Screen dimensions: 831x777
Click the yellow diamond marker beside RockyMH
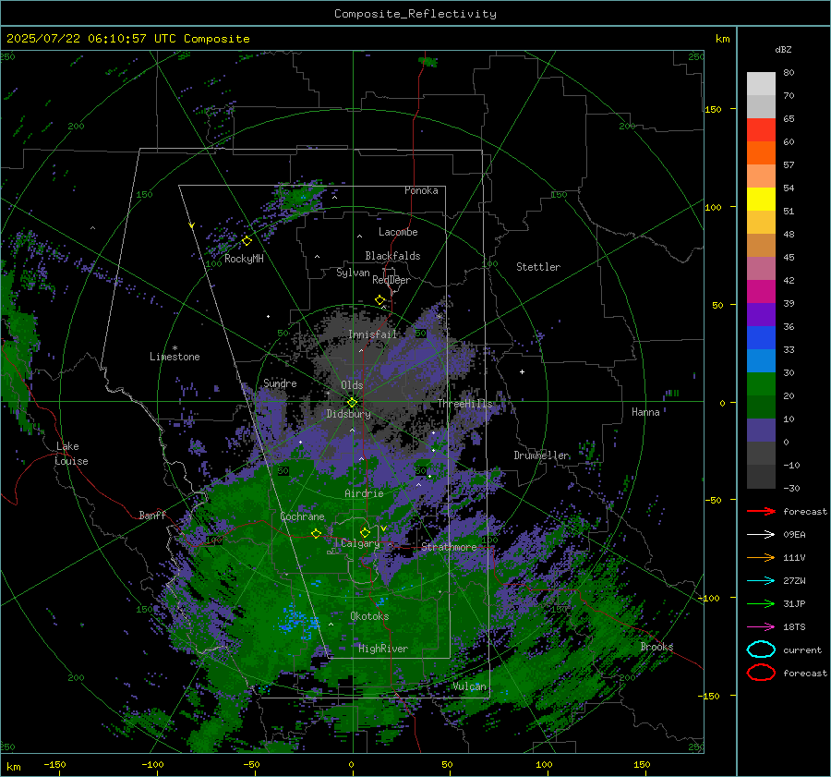[247, 241]
